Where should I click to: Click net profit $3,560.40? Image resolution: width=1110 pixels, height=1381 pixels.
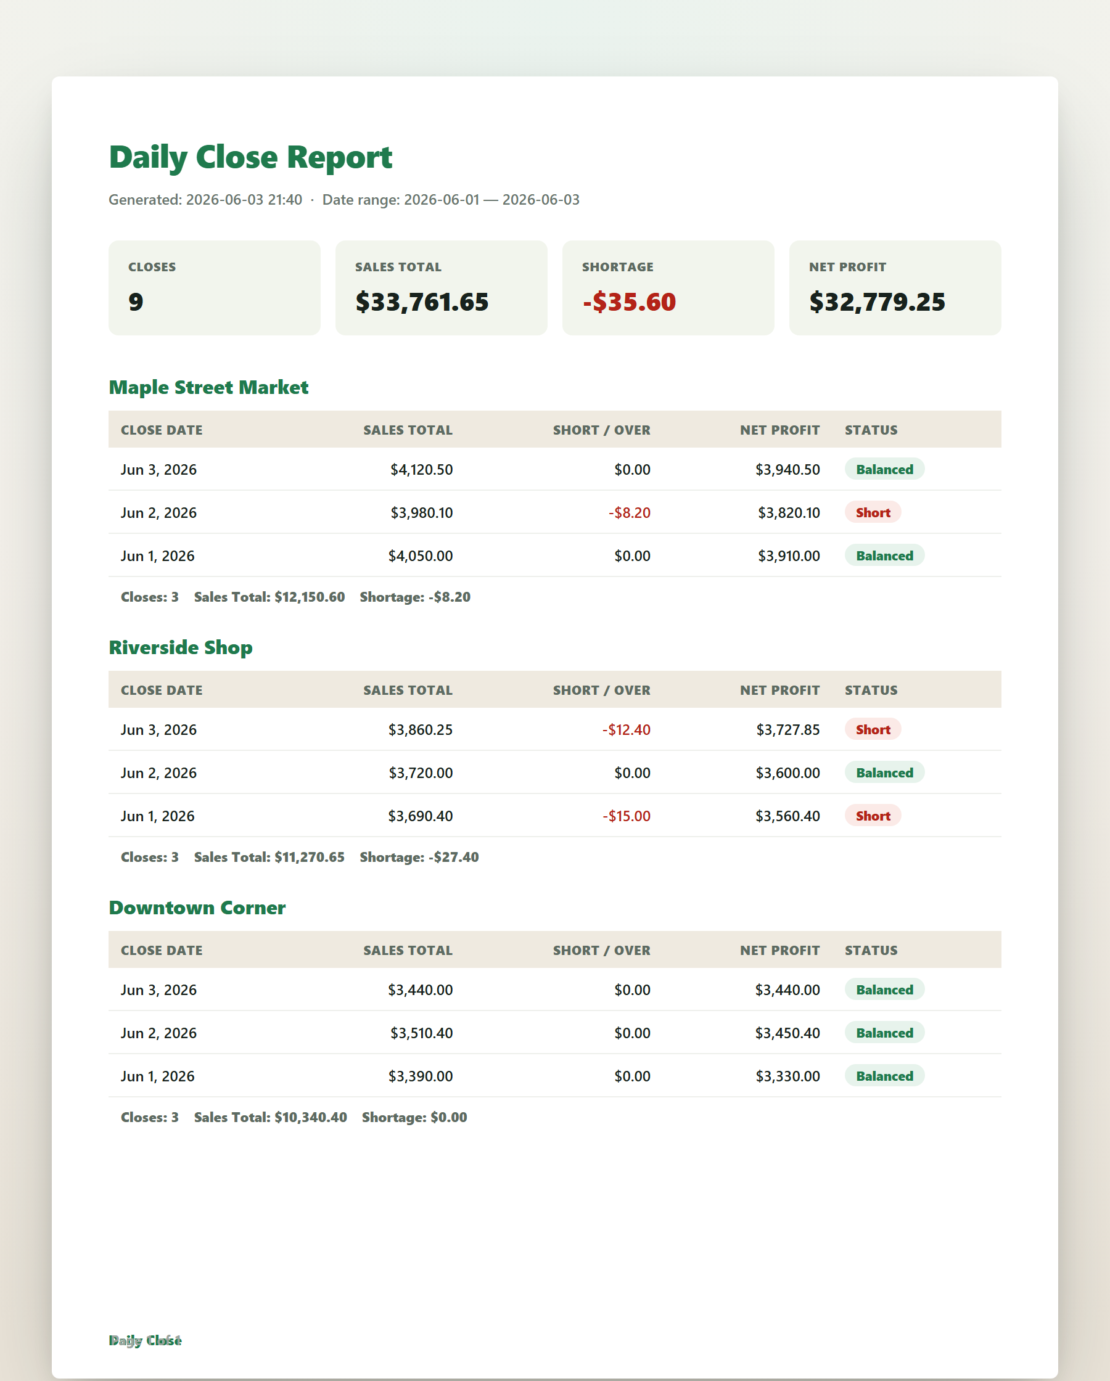pyautogui.click(x=787, y=816)
